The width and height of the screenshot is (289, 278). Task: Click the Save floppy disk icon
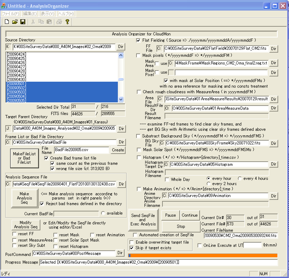point(23,22)
